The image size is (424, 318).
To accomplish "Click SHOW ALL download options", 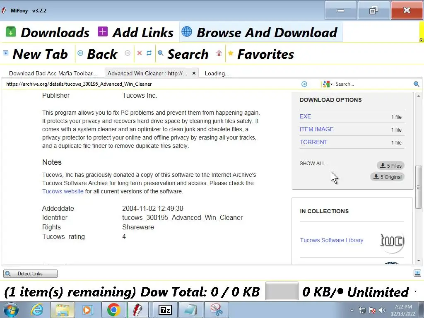I will pos(312,163).
